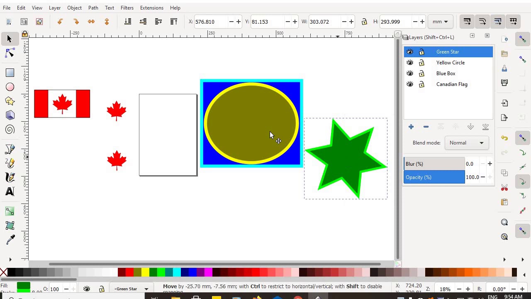
Task: Open the units mm dropdown
Action: point(440,22)
